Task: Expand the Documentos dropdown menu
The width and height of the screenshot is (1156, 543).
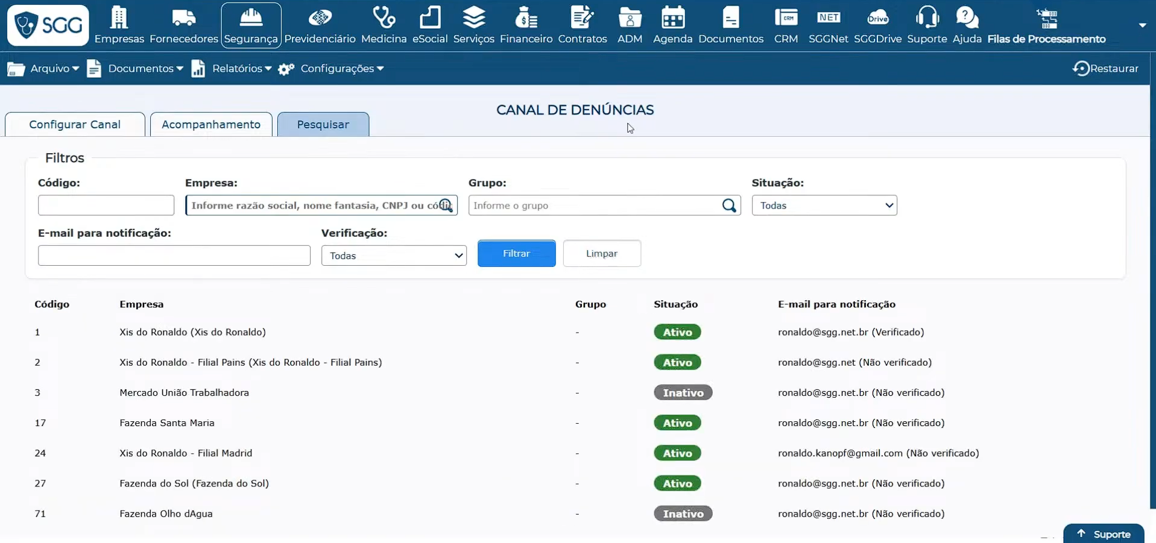Action: [135, 69]
